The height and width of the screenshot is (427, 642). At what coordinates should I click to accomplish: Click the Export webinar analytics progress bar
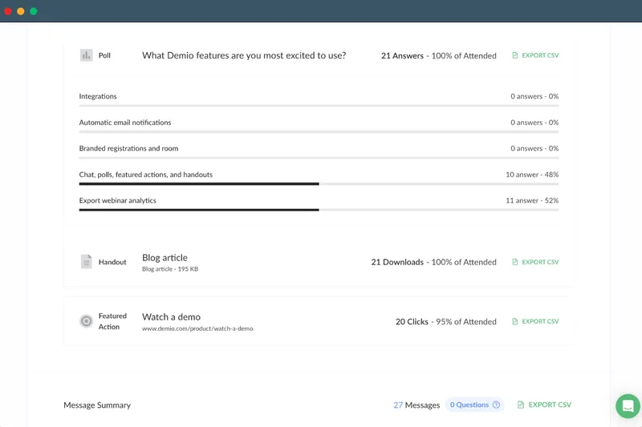click(319, 210)
